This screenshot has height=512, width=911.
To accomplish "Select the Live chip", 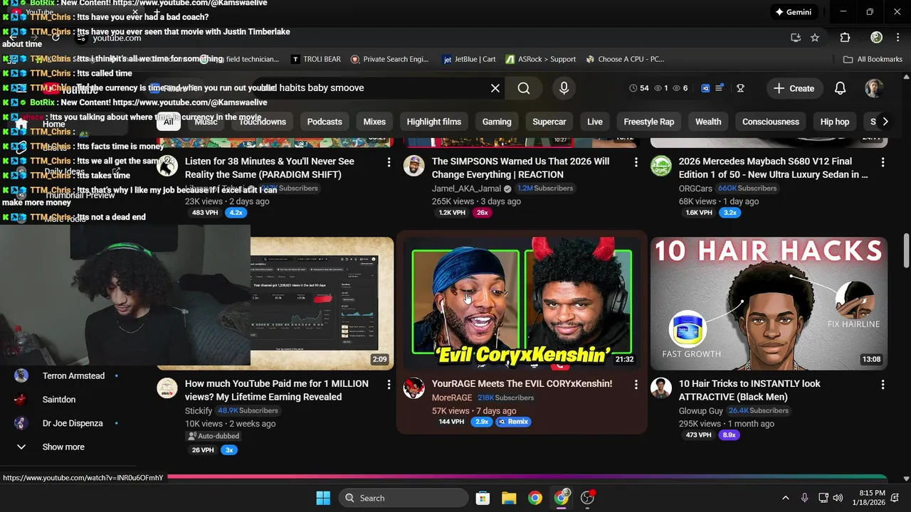I will [x=595, y=122].
